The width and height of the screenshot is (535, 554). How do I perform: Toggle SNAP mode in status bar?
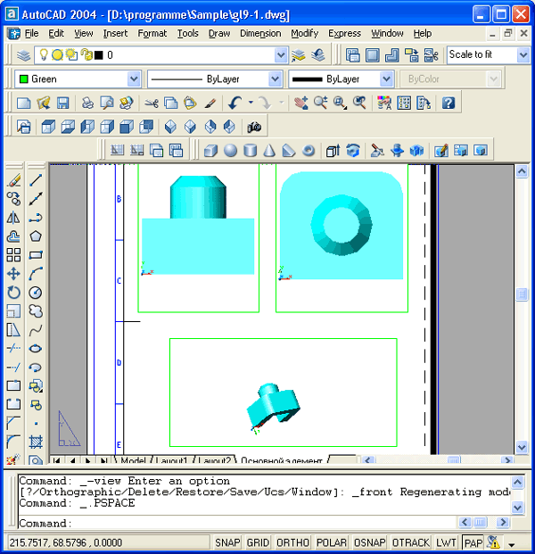pyautogui.click(x=227, y=542)
